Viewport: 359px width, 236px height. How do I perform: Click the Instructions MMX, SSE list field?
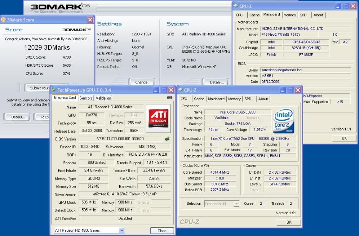[250, 156]
